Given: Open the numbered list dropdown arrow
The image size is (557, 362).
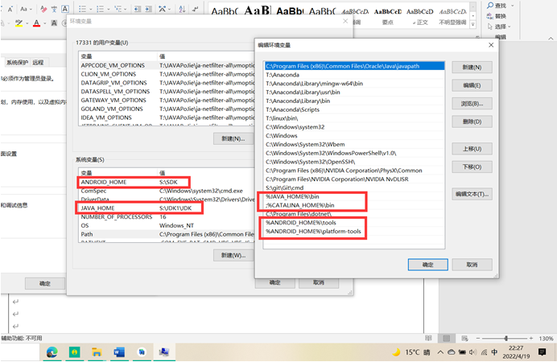Looking at the screenshot, I should pyautogui.click(x=109, y=9).
